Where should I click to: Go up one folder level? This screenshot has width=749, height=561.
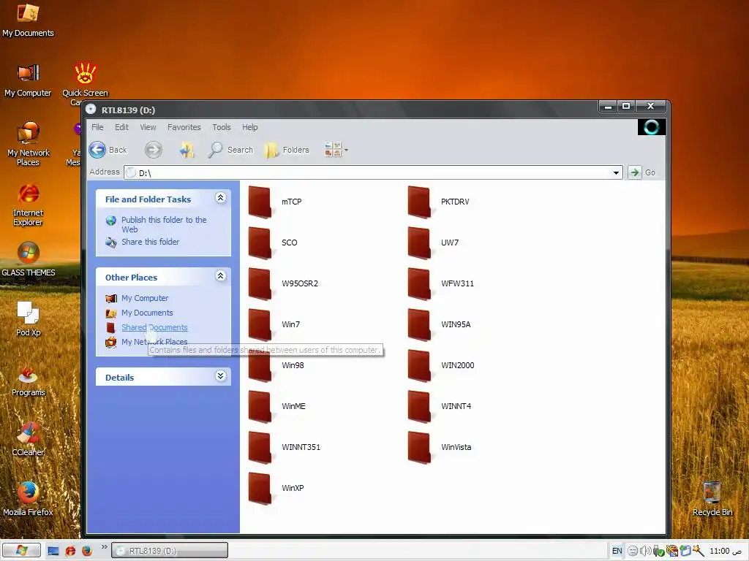click(187, 150)
